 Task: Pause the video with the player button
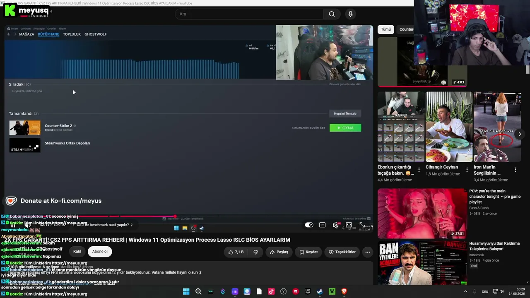pyautogui.click(x=12, y=225)
